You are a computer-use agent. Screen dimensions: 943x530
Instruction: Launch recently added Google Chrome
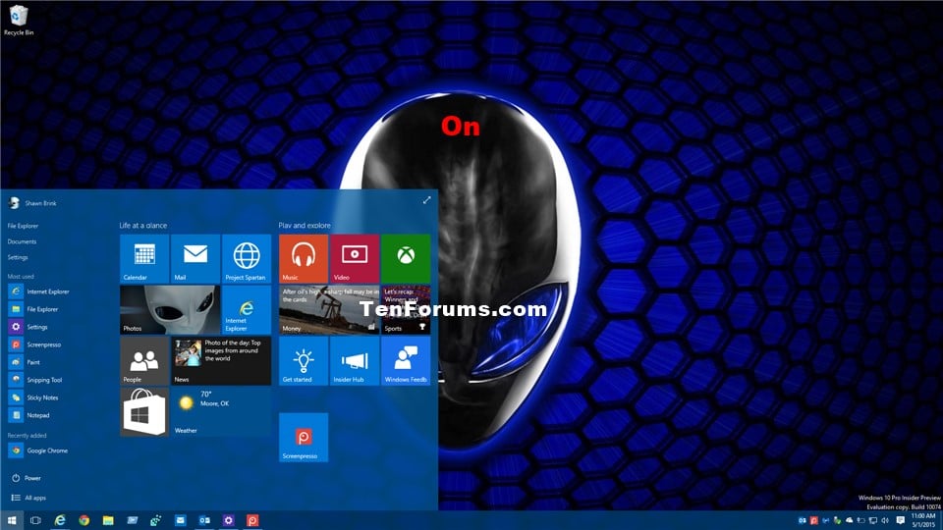38,450
